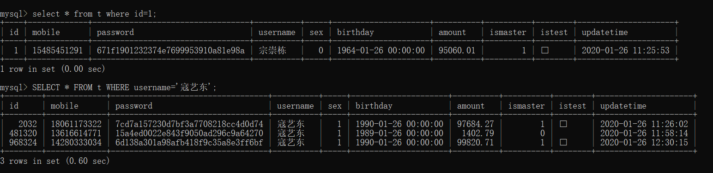Click password hash 671f1901232374e7699953910a81e98a
713x173 pixels.
pyautogui.click(x=170, y=51)
